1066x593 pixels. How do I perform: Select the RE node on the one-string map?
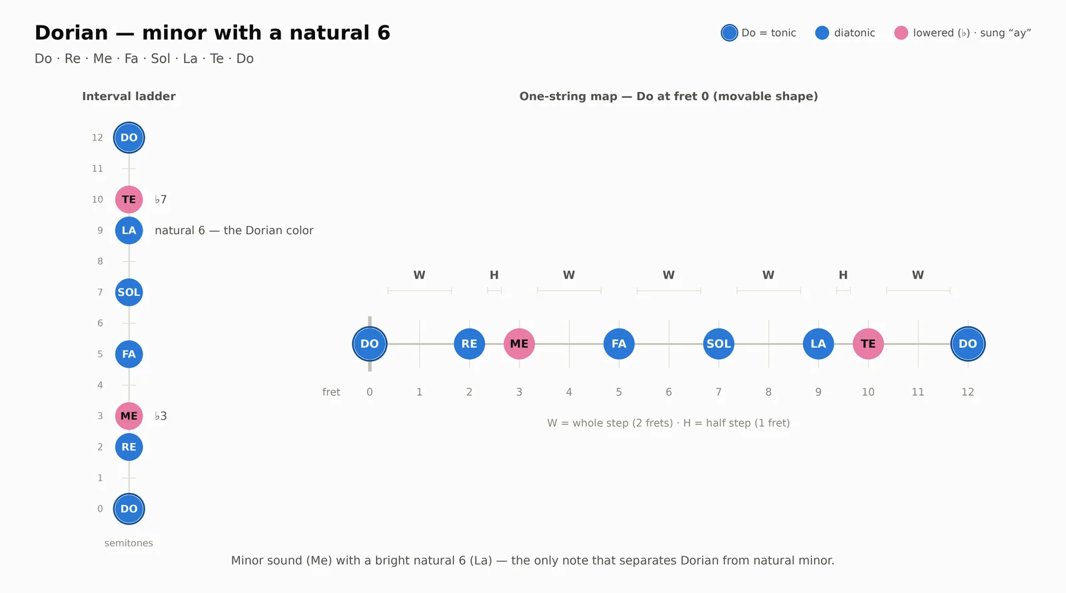(x=469, y=344)
